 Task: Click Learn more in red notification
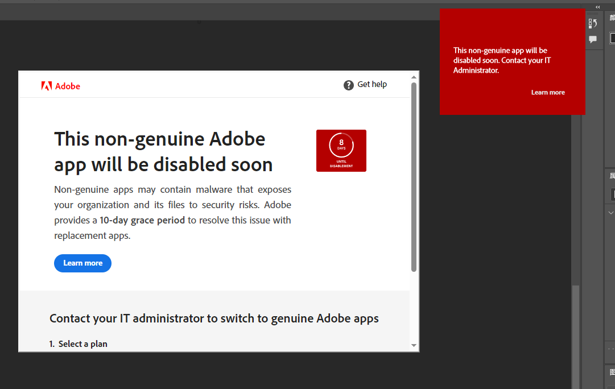[x=548, y=93]
